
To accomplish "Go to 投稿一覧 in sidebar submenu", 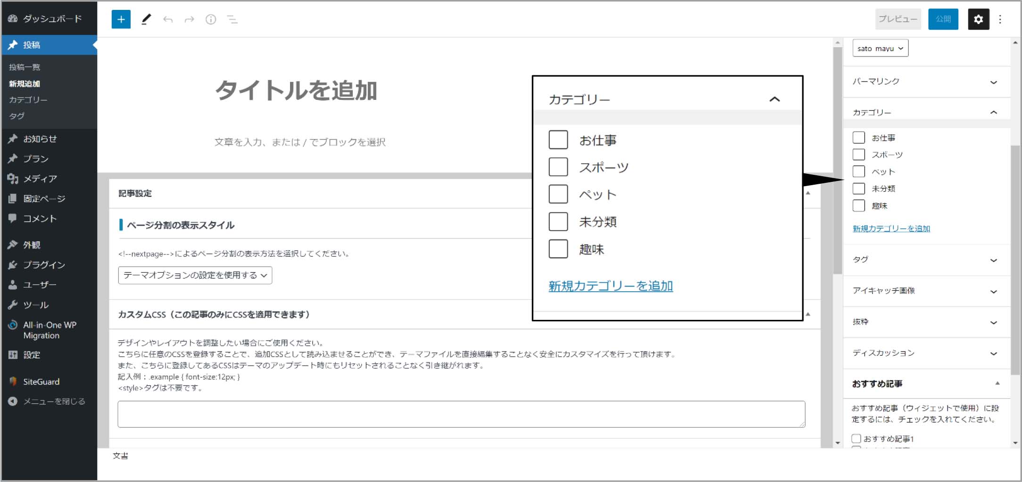I will [x=25, y=67].
